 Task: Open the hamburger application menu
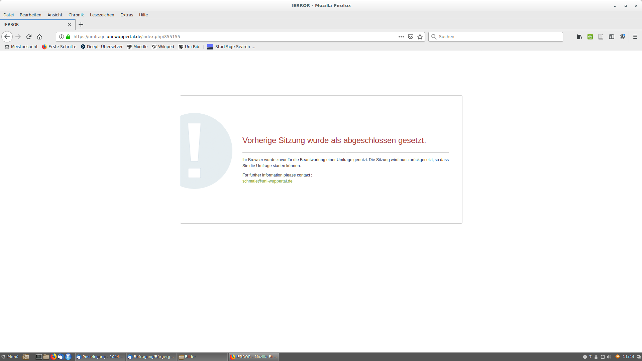pos(635,37)
